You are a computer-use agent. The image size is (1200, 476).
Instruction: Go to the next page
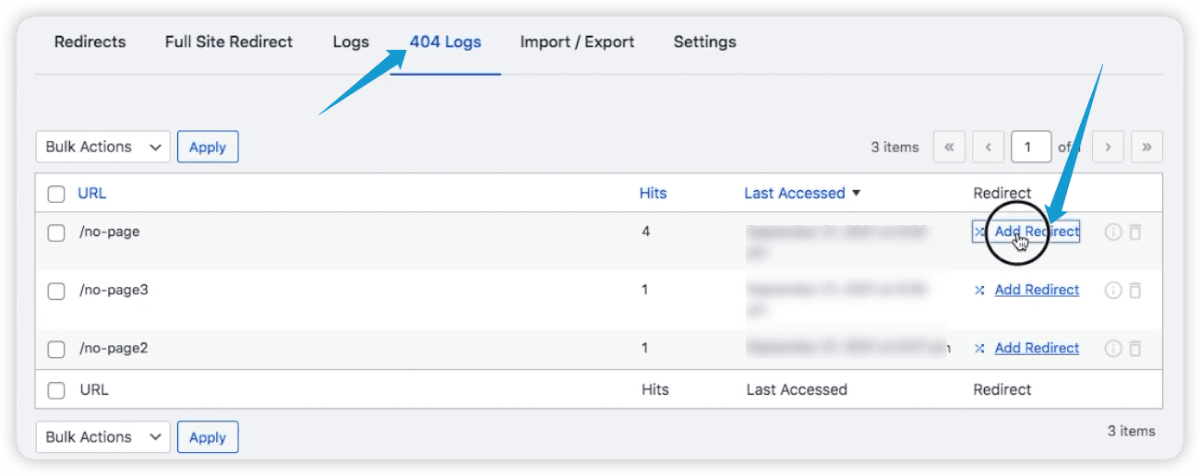1108,147
